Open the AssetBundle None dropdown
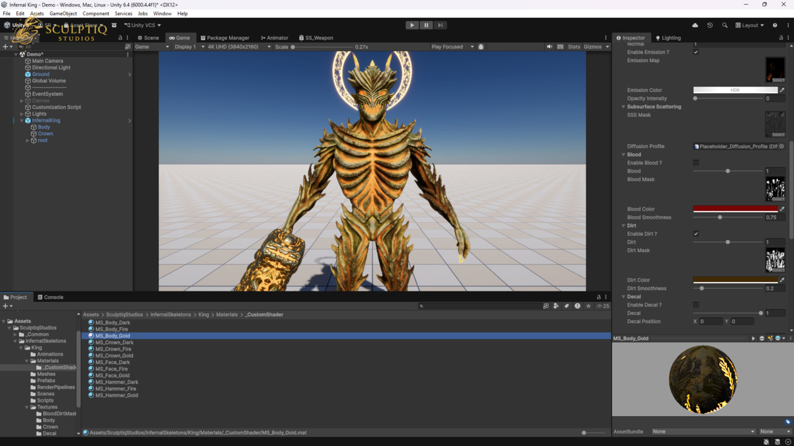This screenshot has height=446, width=794. pos(703,431)
